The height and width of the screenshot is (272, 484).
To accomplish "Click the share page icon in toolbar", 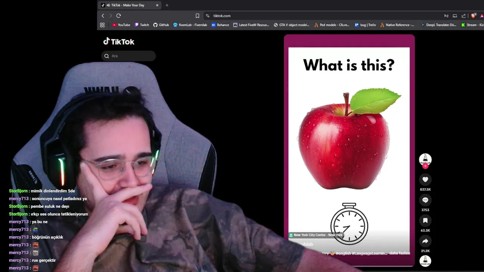I will coord(464,15).
